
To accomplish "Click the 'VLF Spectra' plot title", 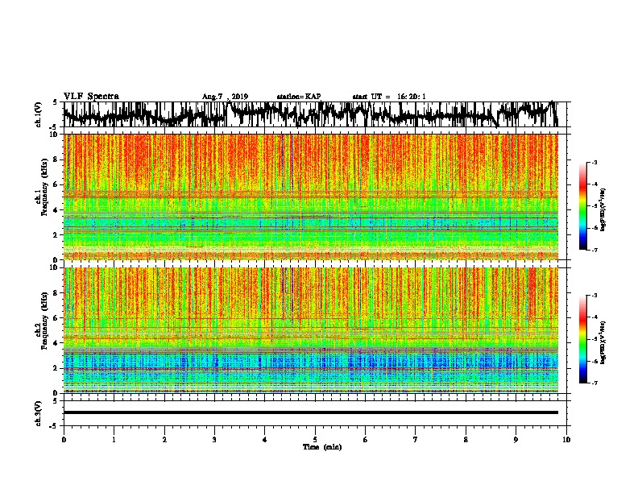I will point(91,96).
